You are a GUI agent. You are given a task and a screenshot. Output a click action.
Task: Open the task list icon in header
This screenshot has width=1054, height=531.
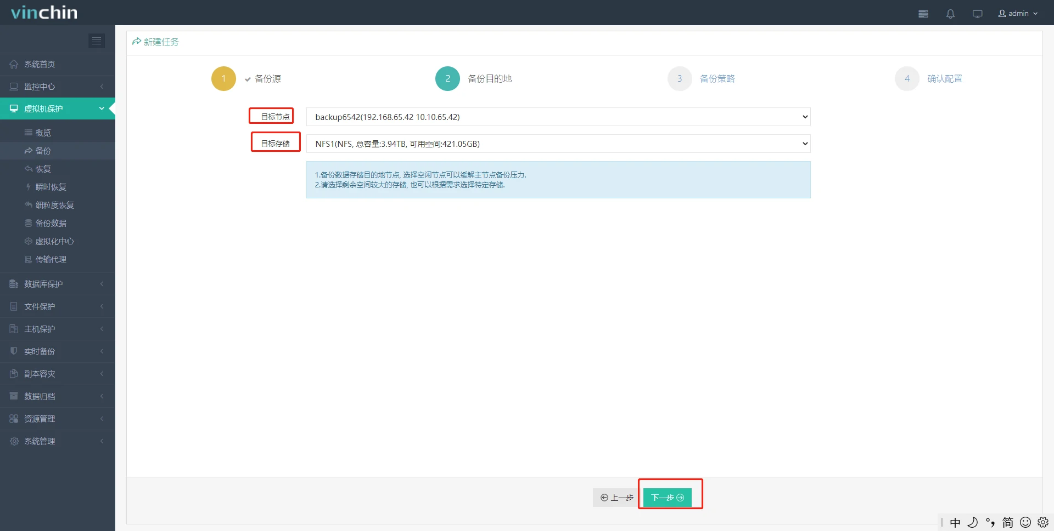point(923,14)
